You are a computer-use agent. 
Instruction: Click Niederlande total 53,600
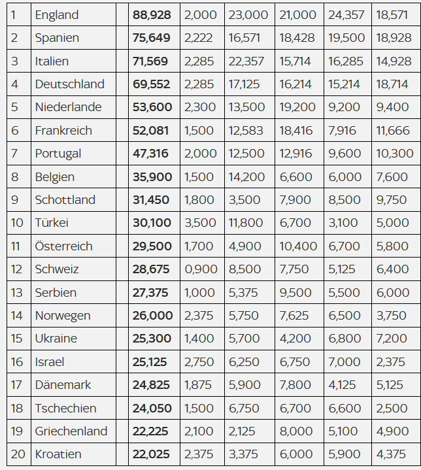pos(152,107)
